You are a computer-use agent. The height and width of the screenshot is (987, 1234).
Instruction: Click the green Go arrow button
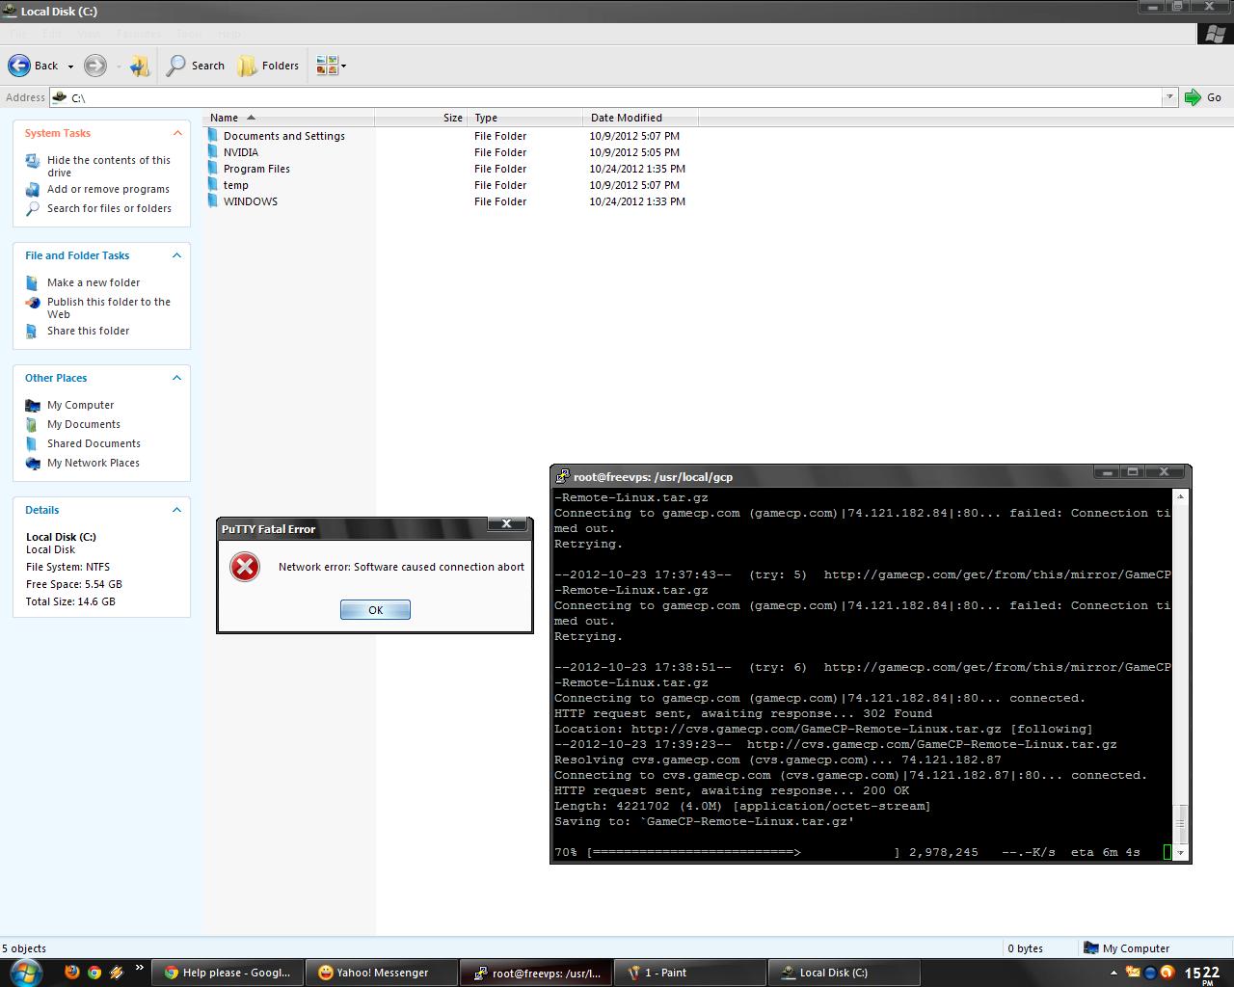coord(1194,97)
